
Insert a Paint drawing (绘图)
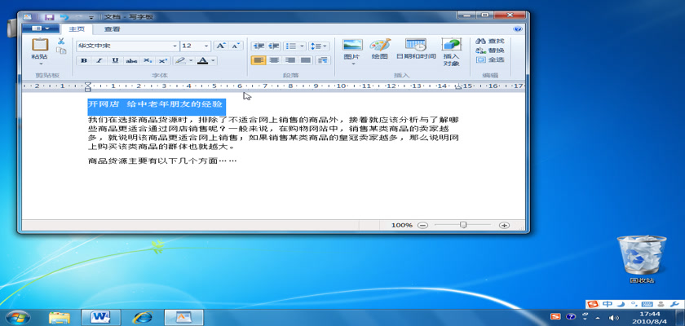[380, 49]
